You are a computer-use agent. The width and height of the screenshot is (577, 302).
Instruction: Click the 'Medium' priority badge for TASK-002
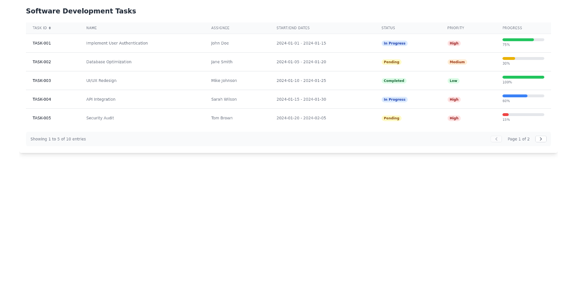tap(457, 62)
